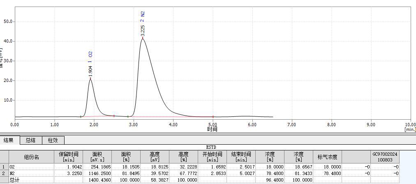Click the O2 area percent 18.1505
The height and width of the screenshot is (184, 416).
point(126,167)
